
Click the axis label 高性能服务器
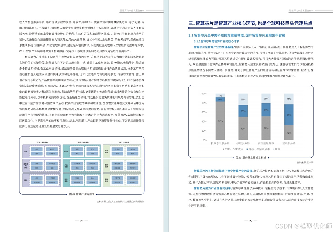pyautogui.click(x=266, y=143)
